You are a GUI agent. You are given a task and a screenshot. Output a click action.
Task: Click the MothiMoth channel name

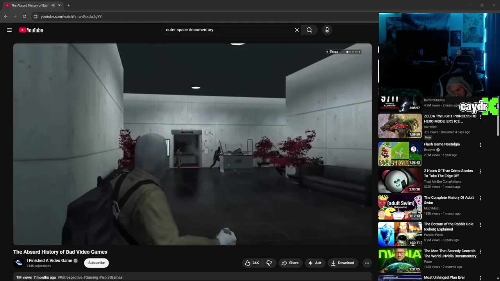click(431, 208)
